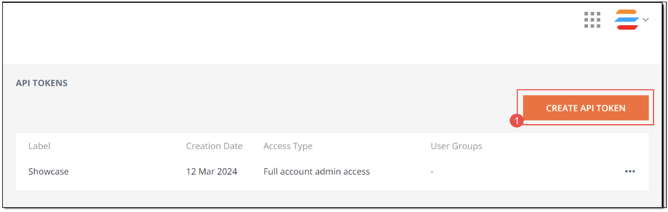Image resolution: width=668 pixels, height=212 pixels.
Task: Select the Showcase token label
Action: tap(49, 171)
